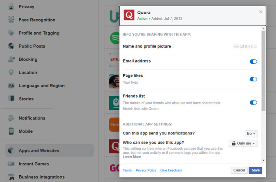Select Mobile in the sidebar
The image size is (276, 182).
(x=26, y=131)
